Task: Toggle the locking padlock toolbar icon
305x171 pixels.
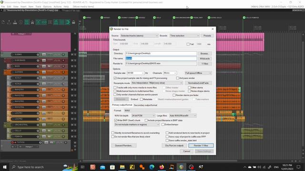Action: tap(73, 22)
